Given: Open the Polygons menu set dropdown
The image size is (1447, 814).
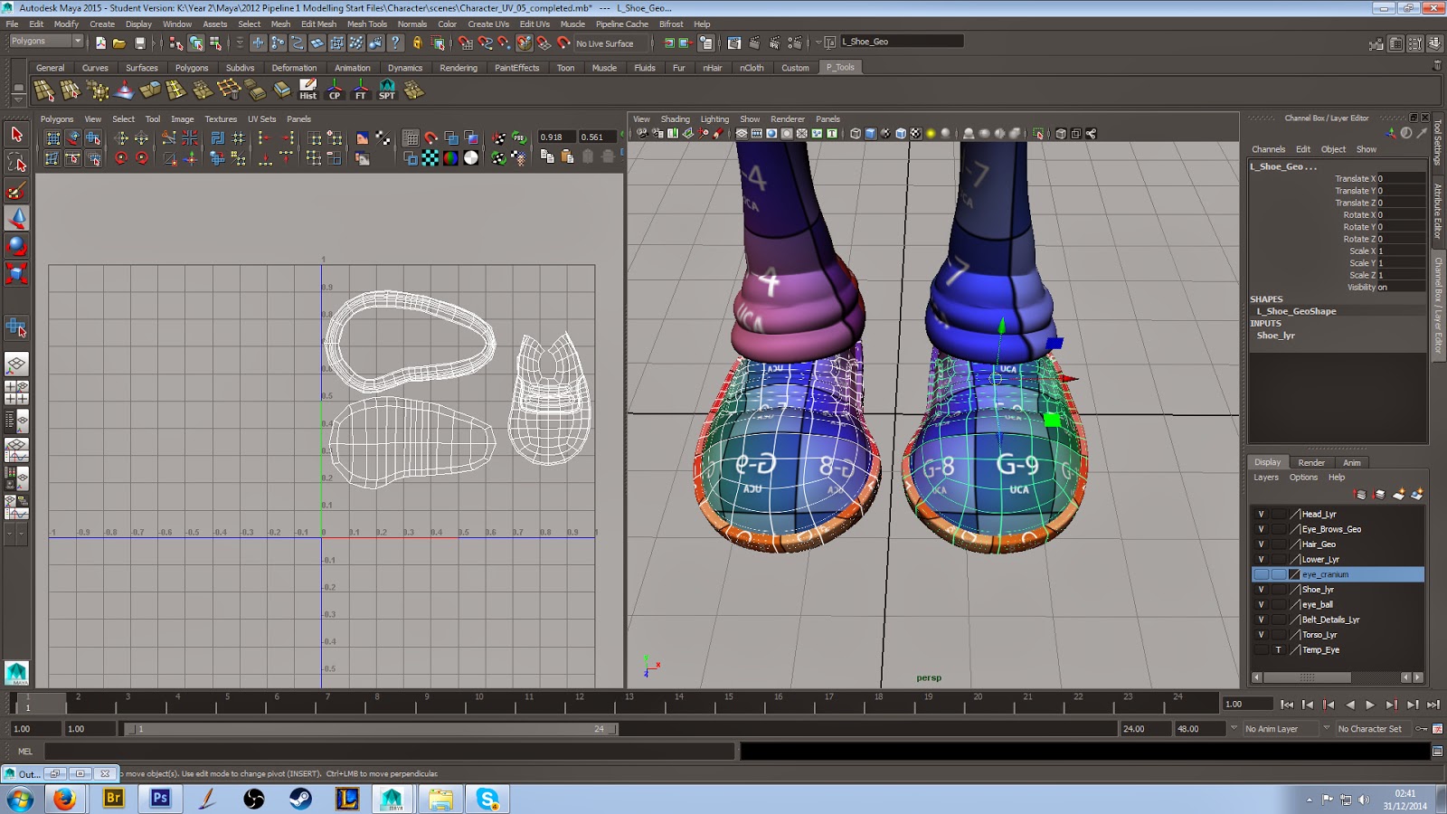Looking at the screenshot, I should tap(43, 41).
